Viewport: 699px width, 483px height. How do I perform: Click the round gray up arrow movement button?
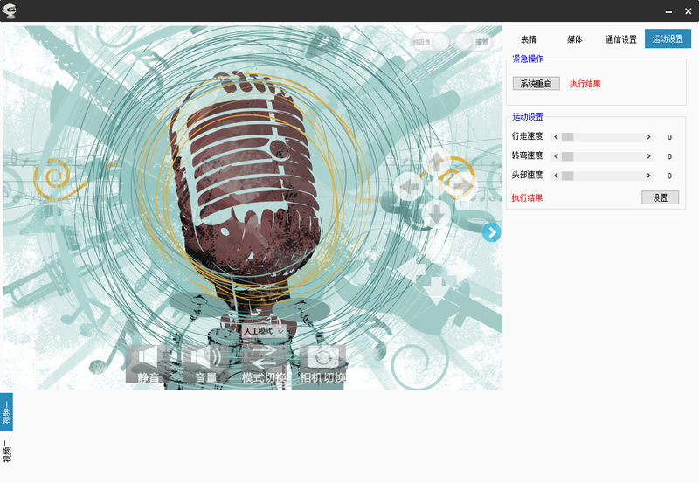click(x=436, y=161)
